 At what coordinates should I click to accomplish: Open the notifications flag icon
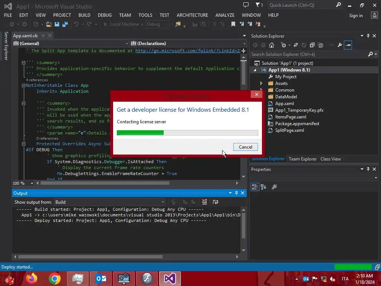[x=259, y=5]
